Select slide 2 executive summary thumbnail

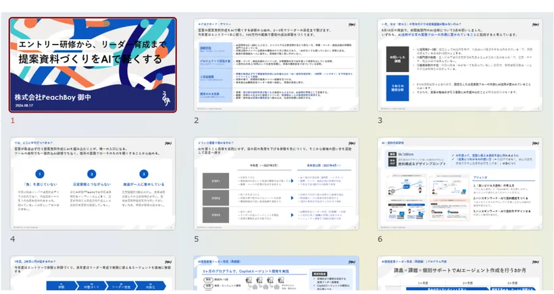(276, 65)
